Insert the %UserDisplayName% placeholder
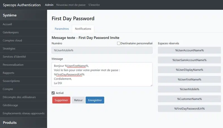The height and width of the screenshot is (128, 223). click(x=189, y=70)
